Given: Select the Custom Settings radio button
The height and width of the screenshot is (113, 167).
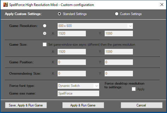Looking at the screenshot, I should point(117,14).
